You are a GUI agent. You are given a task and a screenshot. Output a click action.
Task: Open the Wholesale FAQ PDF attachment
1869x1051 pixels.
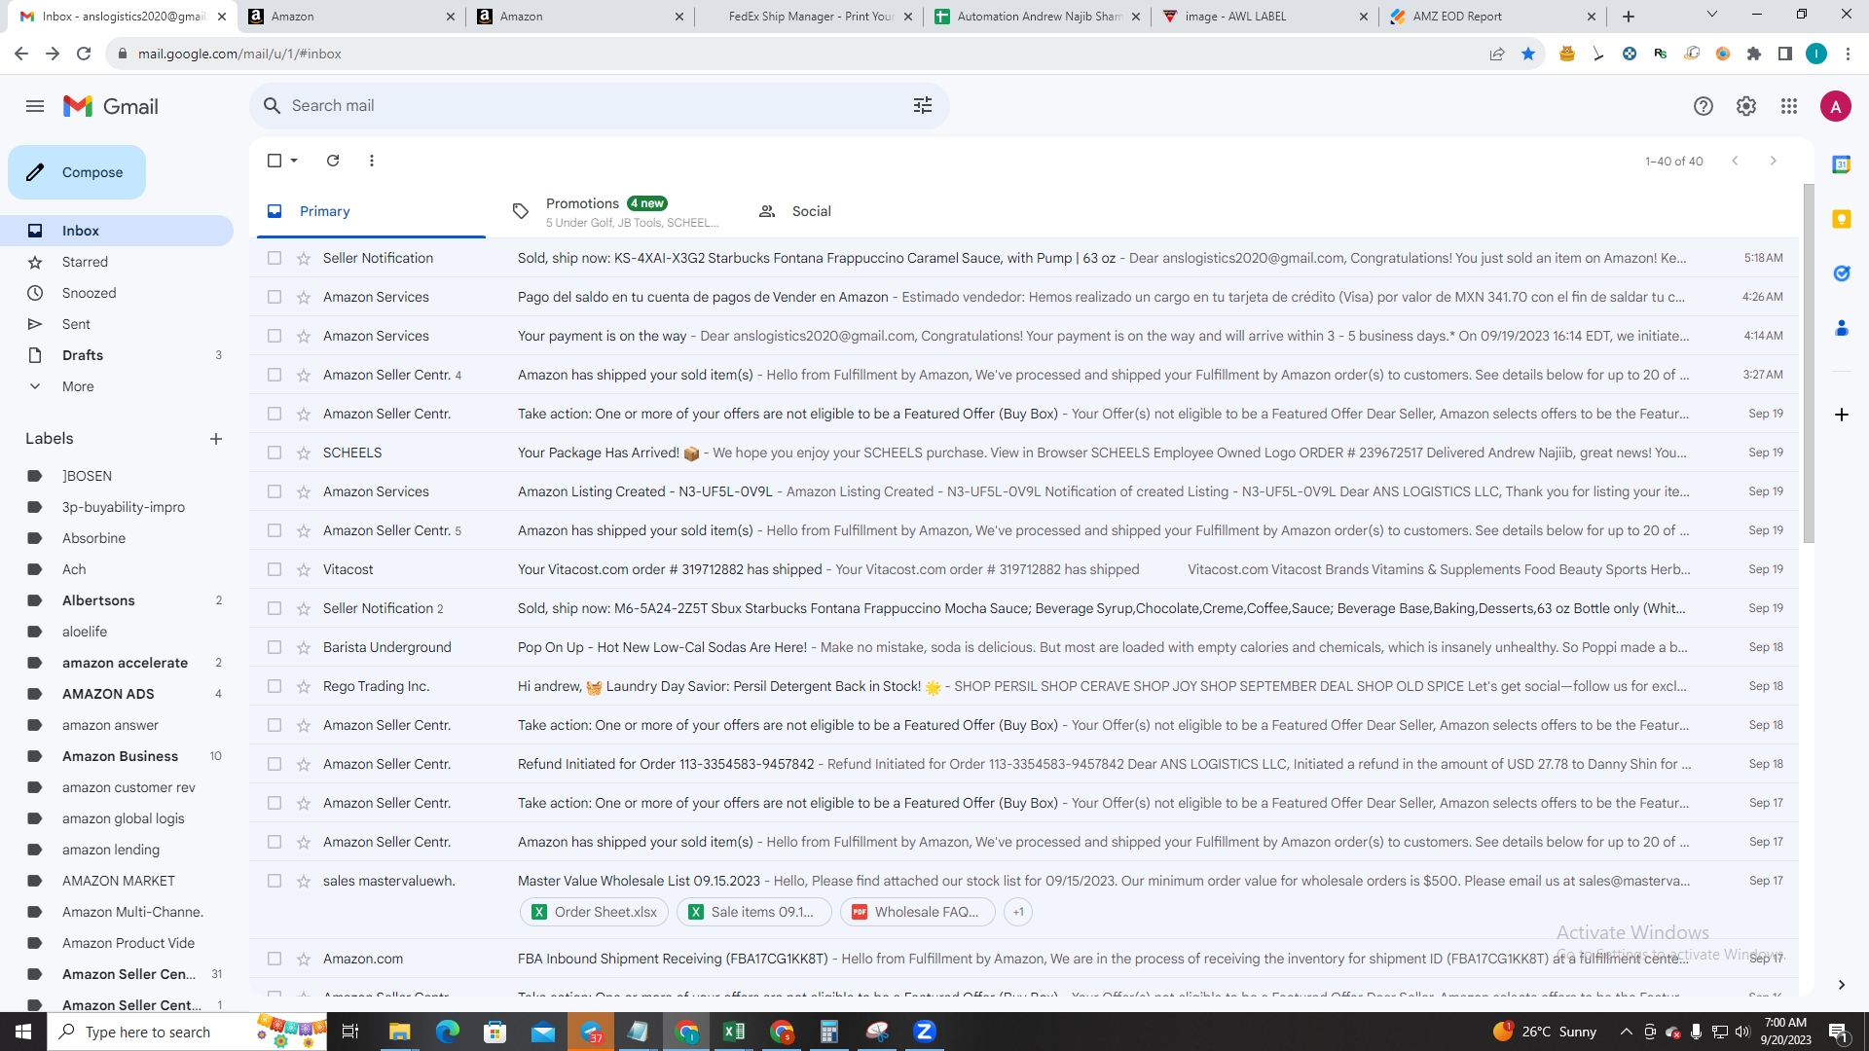pos(917,912)
